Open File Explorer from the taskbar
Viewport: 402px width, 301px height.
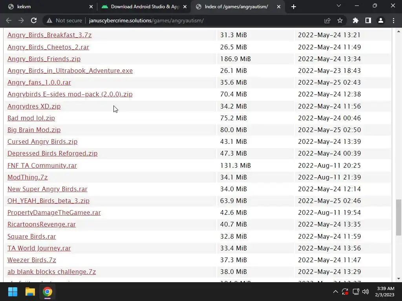30,292
